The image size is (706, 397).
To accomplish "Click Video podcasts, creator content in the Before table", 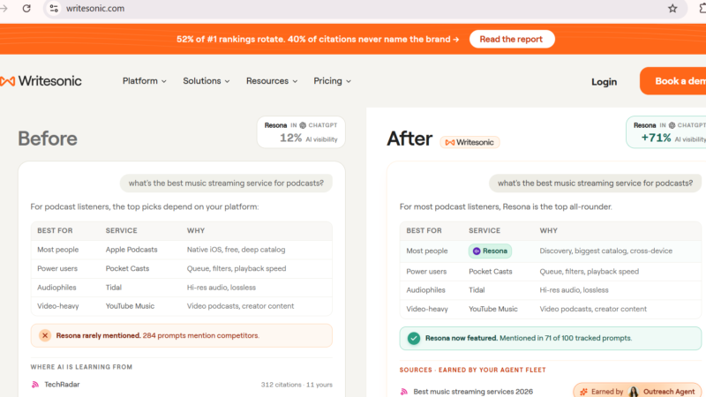I will click(240, 306).
